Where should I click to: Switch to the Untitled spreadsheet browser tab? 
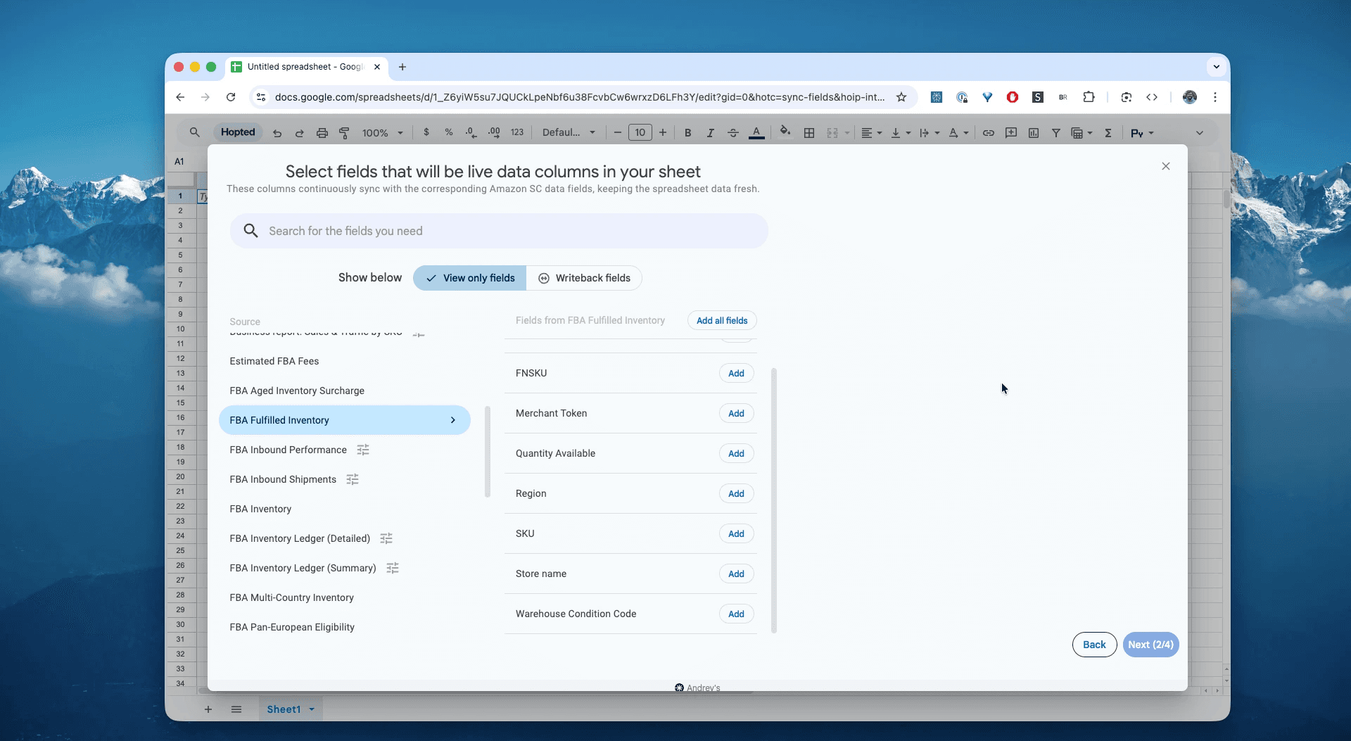pos(305,67)
